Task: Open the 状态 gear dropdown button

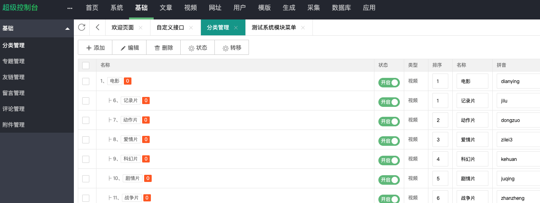Action: click(x=198, y=48)
